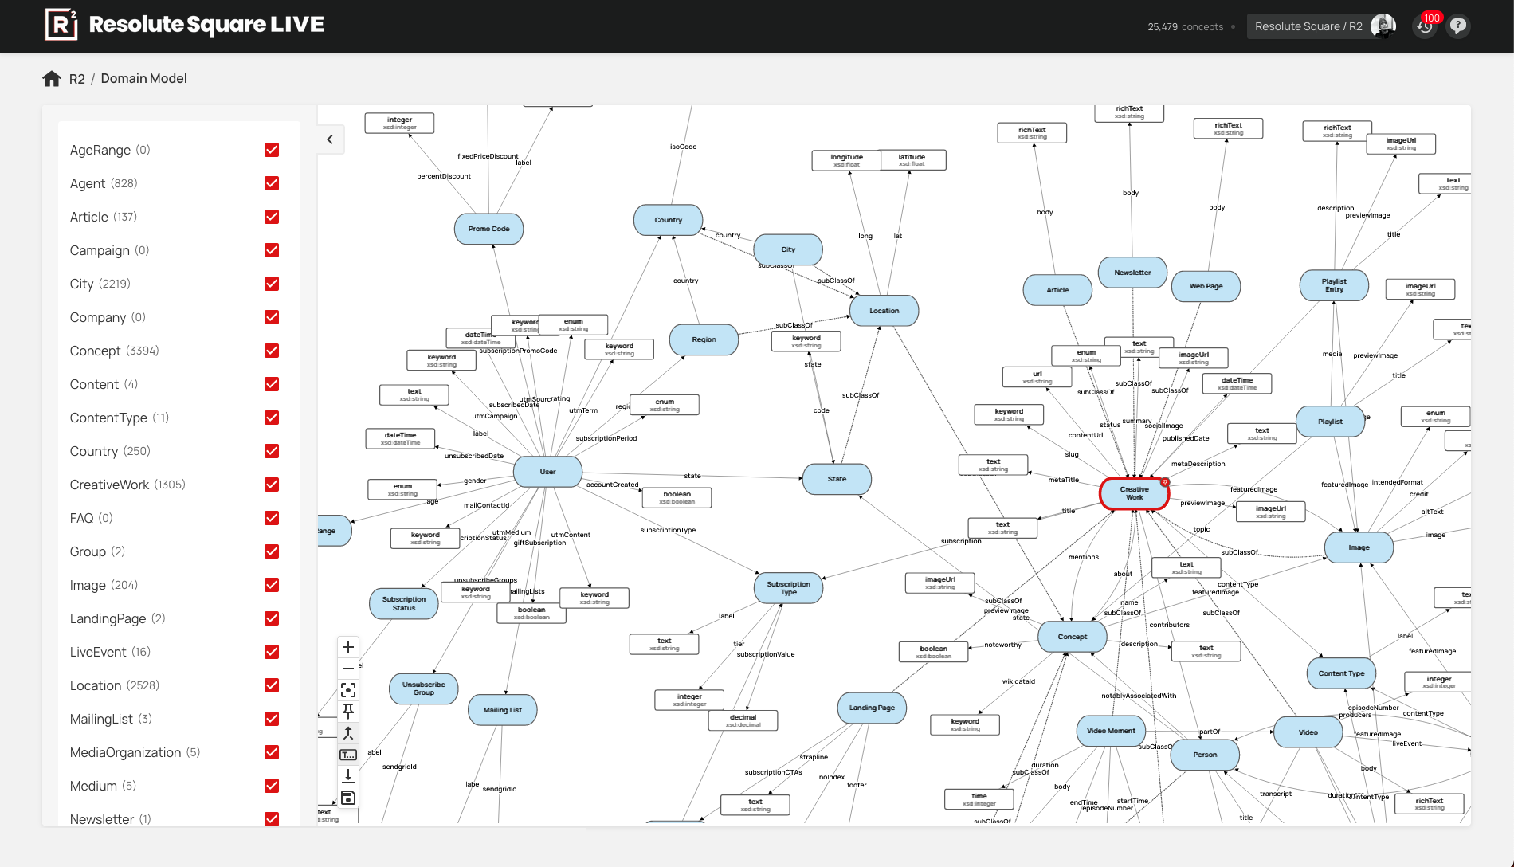The width and height of the screenshot is (1514, 867).
Task: Select the State node
Action: tap(837, 479)
